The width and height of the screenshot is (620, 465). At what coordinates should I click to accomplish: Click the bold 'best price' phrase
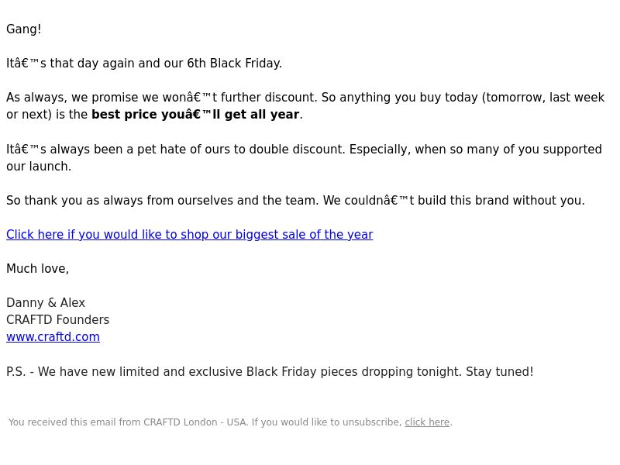[x=195, y=115]
